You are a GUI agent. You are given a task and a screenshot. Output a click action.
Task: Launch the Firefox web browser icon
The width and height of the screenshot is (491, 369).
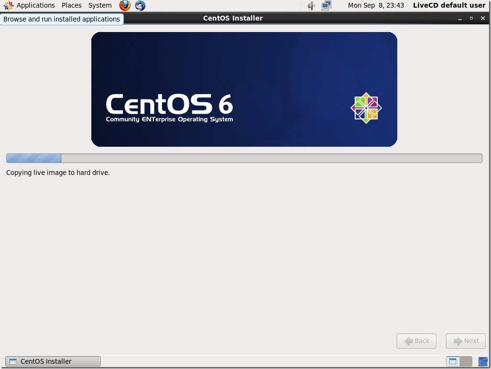click(125, 5)
